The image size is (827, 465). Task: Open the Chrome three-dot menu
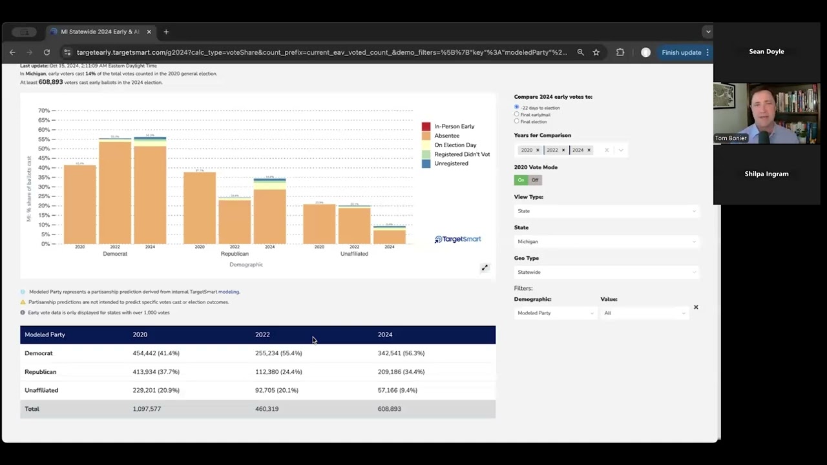click(x=707, y=52)
